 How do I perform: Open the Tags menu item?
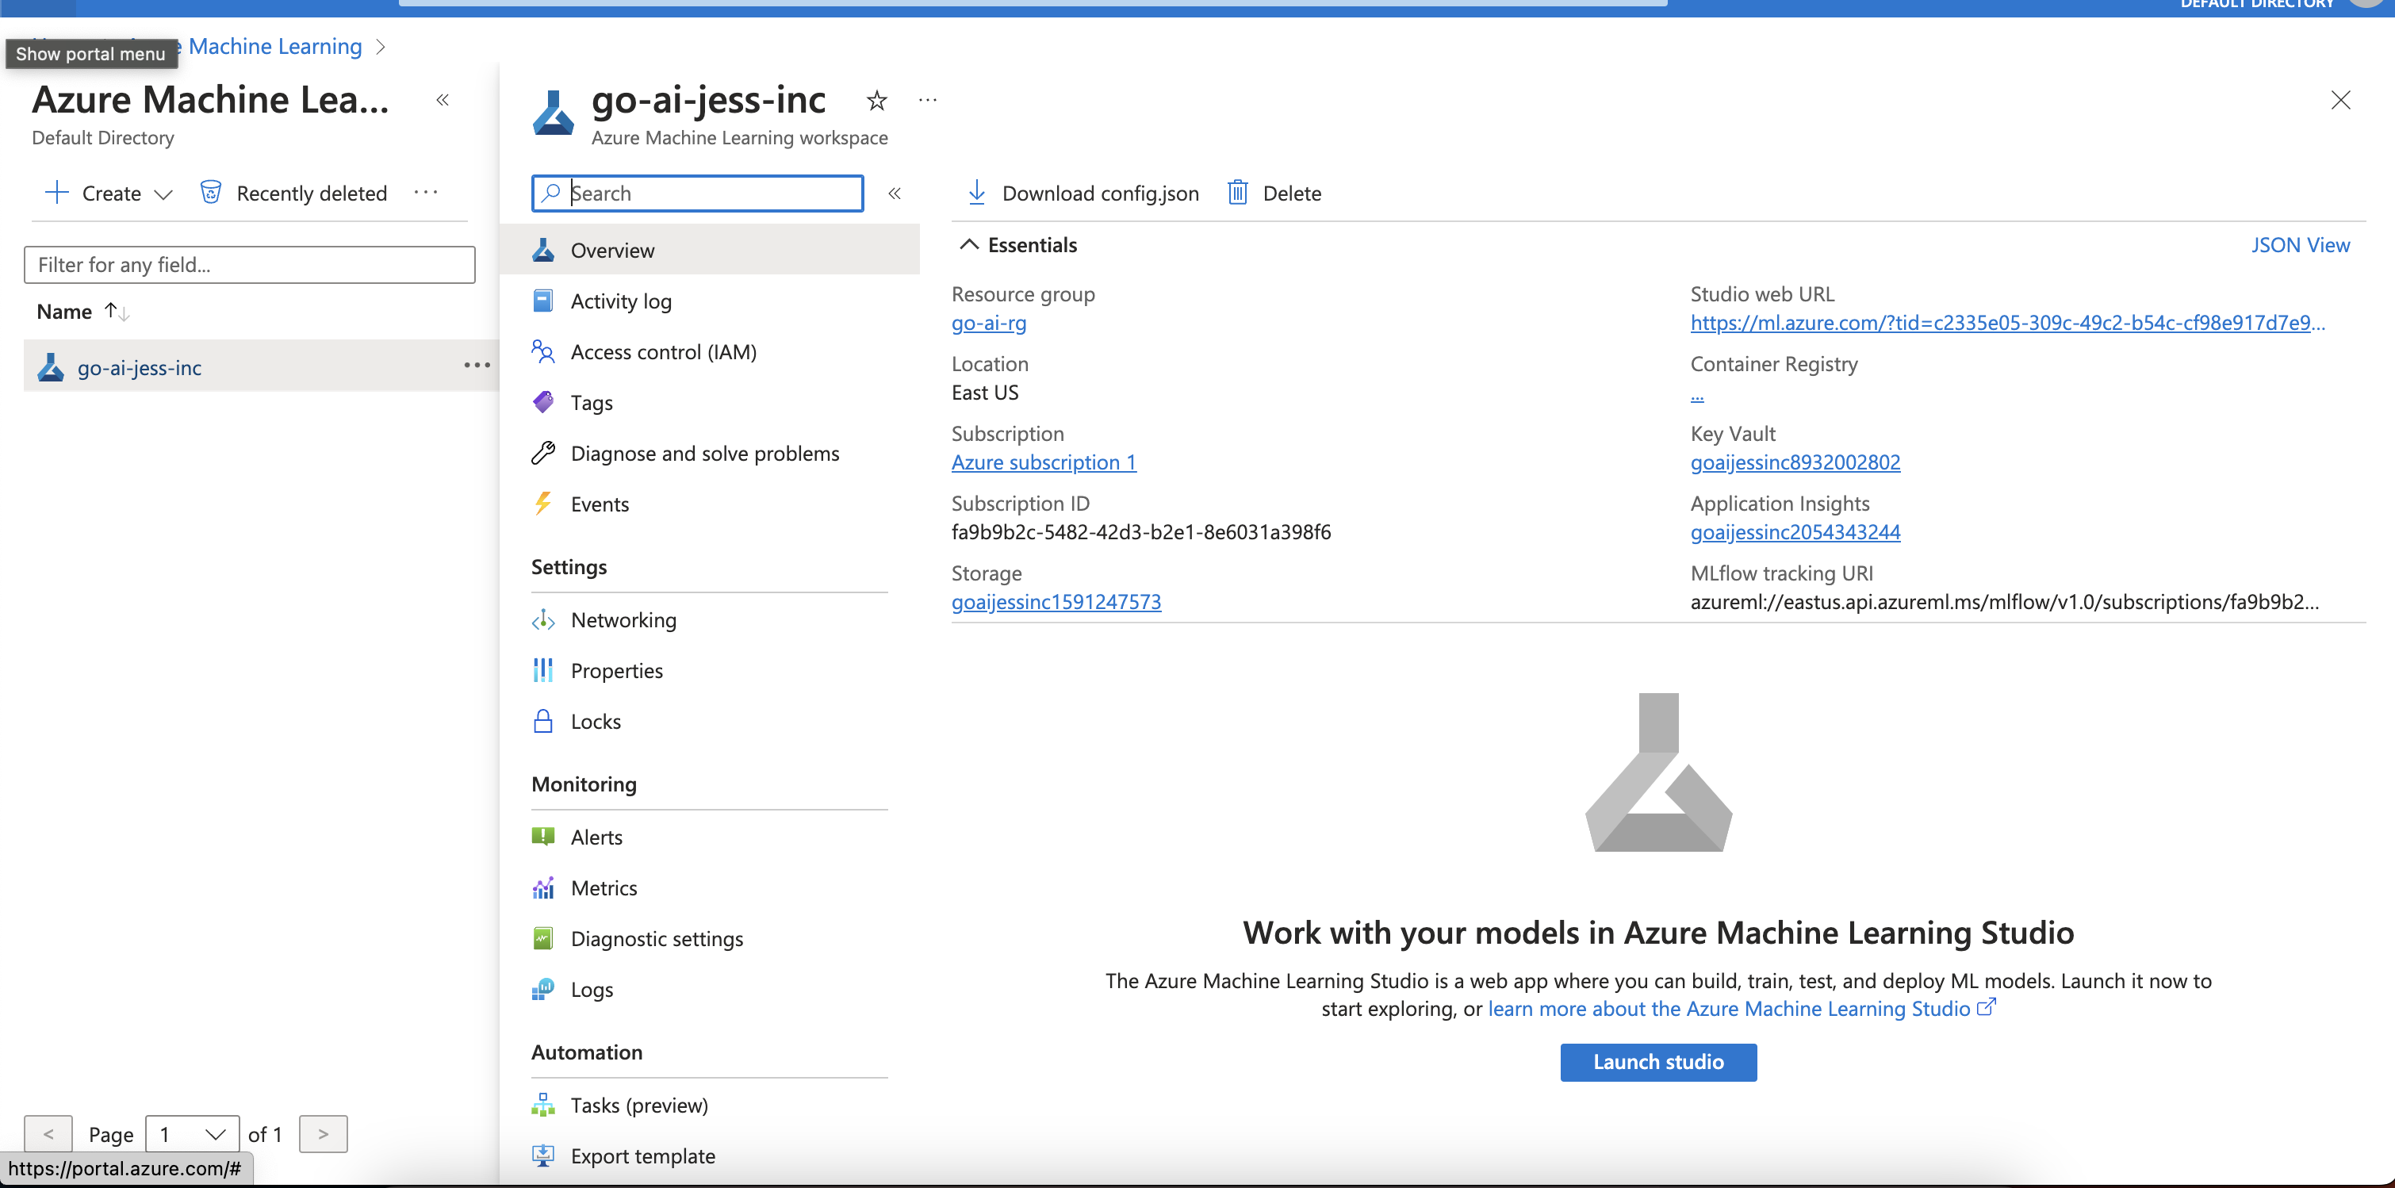click(x=592, y=403)
